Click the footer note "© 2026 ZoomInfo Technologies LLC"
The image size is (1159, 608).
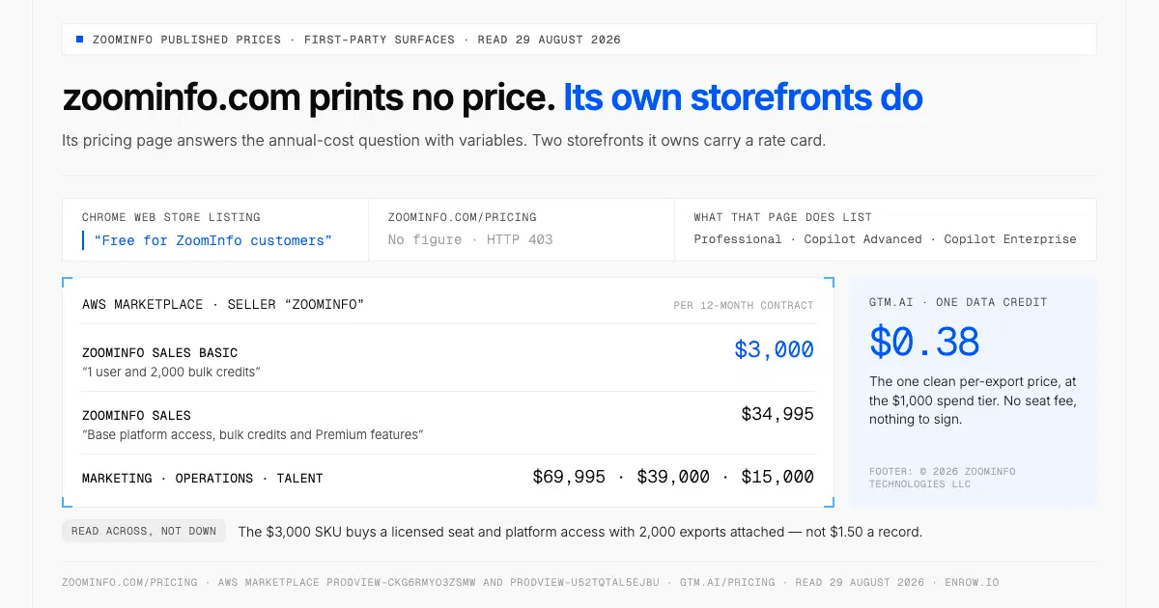(x=943, y=478)
